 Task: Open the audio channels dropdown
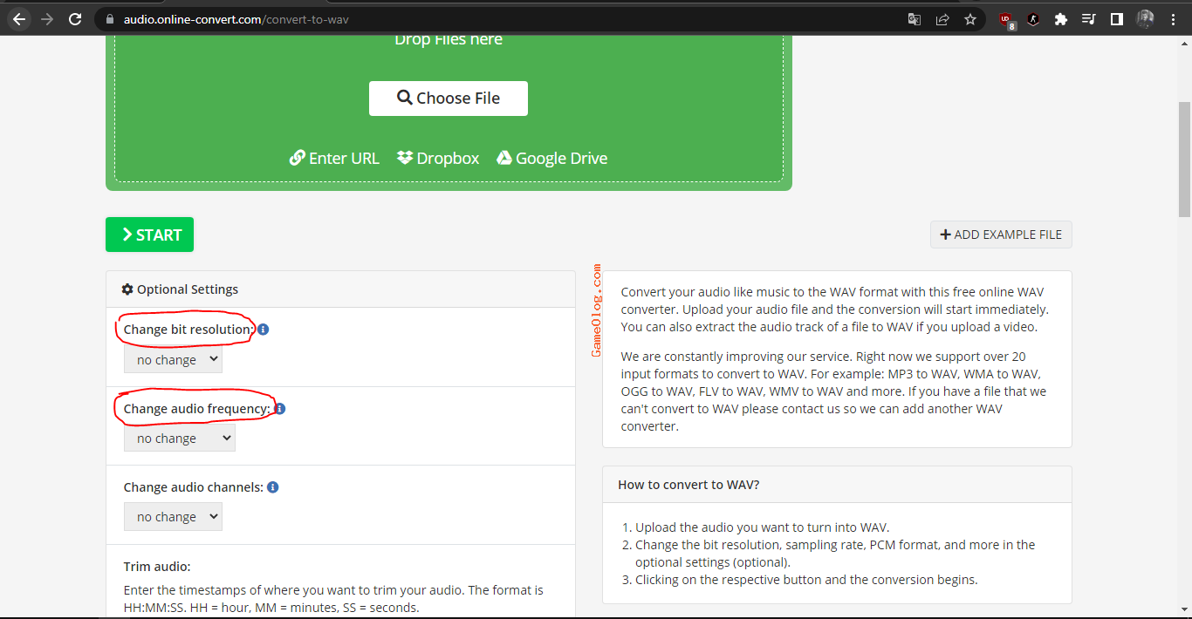coord(173,517)
